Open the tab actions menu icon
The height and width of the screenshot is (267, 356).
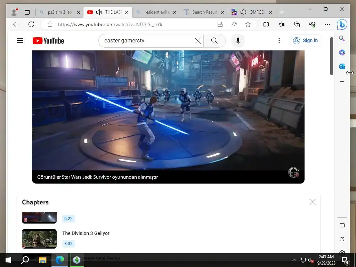(27, 12)
